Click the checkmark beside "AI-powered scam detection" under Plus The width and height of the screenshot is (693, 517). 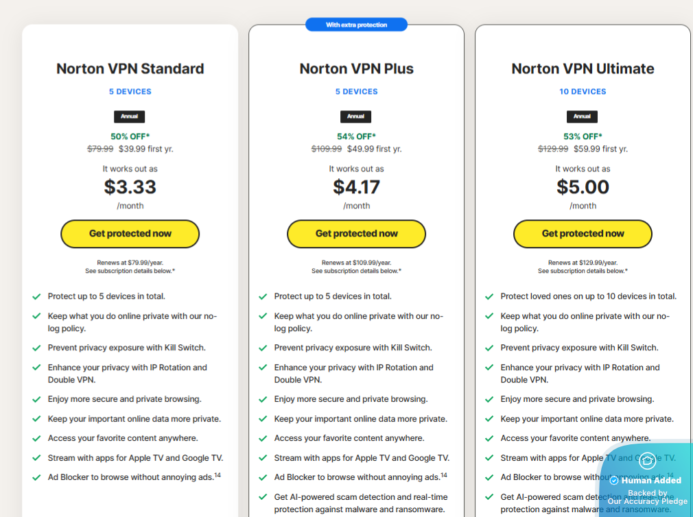[263, 497]
